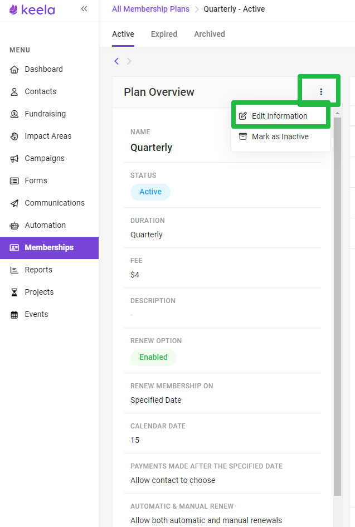
Task: Click the Communications paper plane icon
Action: 14,203
